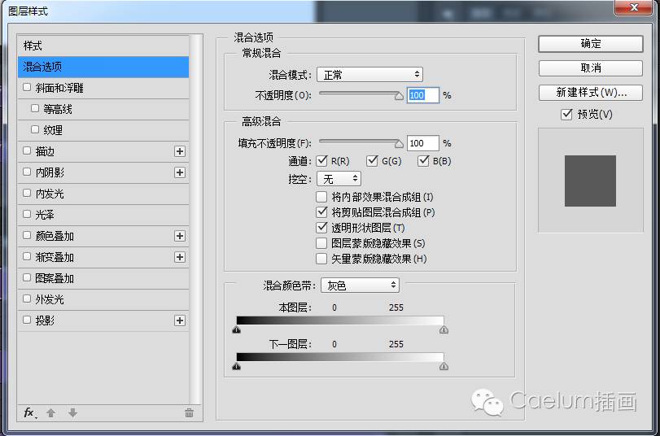Viewport: 660px width, 436px height.
Task: Click the plus icon next to 投影
Action: 180,320
